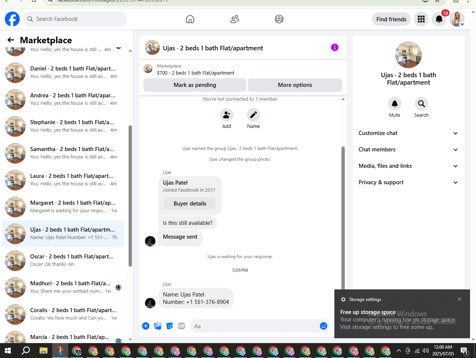Click Mark as pending button

click(x=195, y=85)
